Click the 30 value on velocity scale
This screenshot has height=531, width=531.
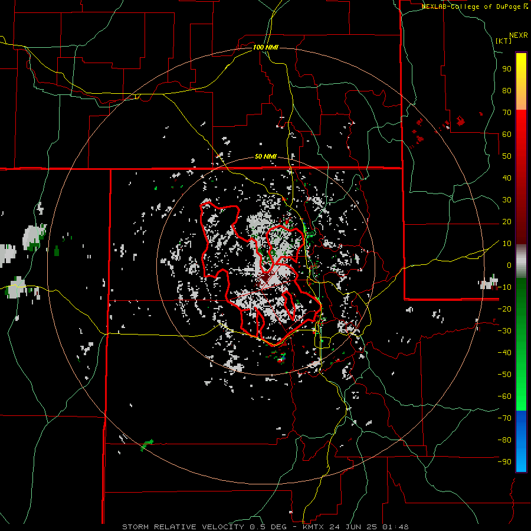pos(507,200)
